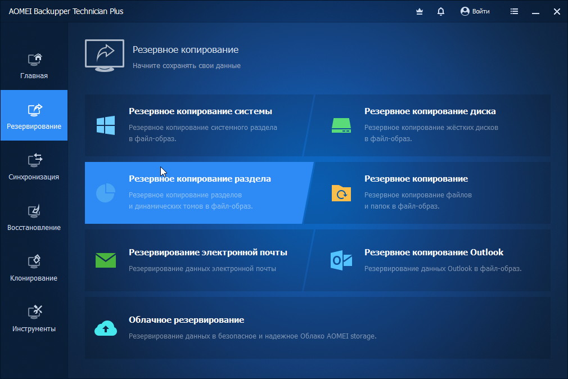Viewport: 568px width, 379px height.
Task: Click 'и динамических томов в файл-образ.' text
Action: [191, 206]
